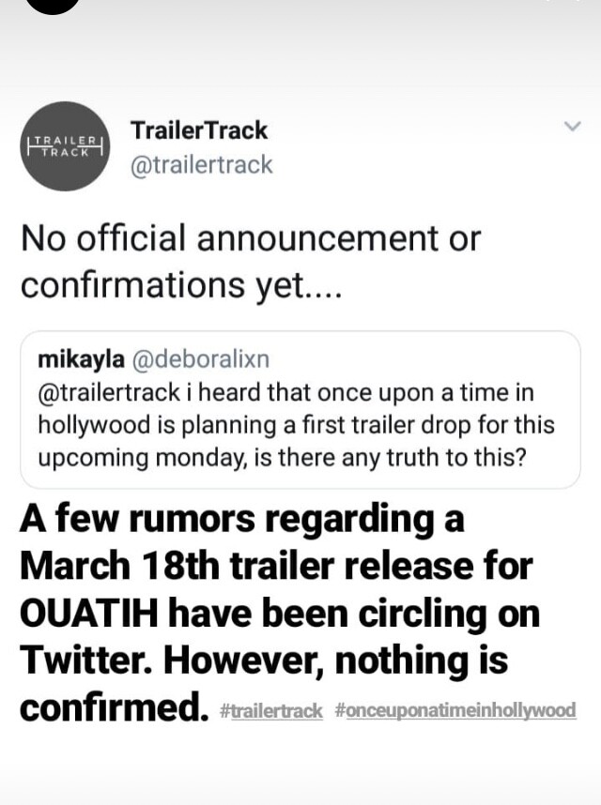Tap the 'upcoming monday' line in quoted tweet

pyautogui.click(x=282, y=458)
